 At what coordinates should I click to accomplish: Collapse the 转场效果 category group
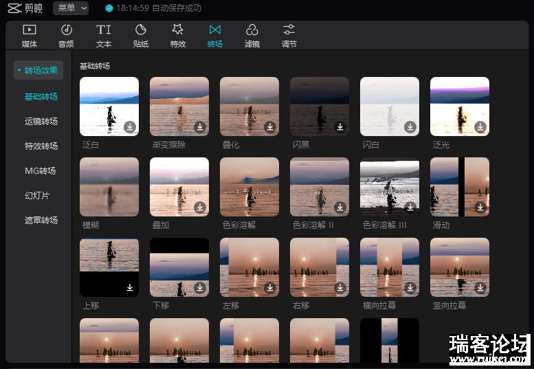pos(38,70)
